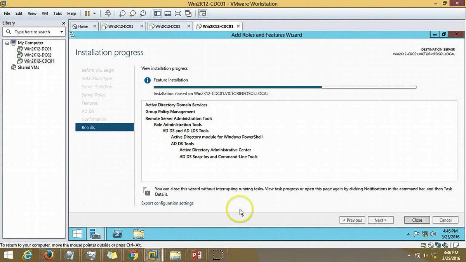
Task: Toggle the Library panel visibility
Action: click(x=157, y=13)
